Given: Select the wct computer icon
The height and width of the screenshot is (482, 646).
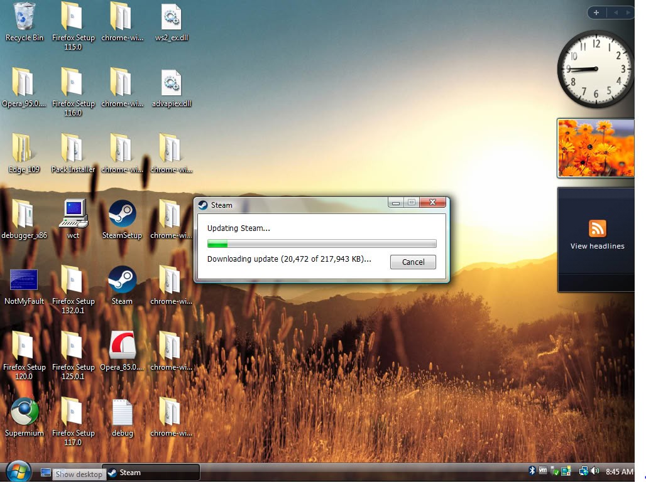Looking at the screenshot, I should point(73,215).
